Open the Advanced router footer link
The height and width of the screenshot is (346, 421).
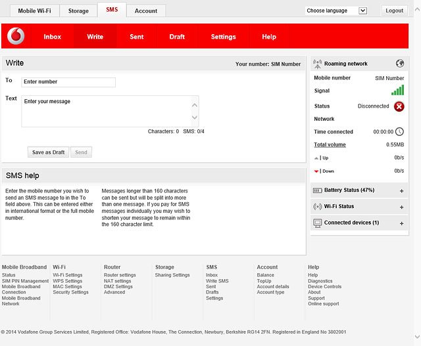pyautogui.click(x=114, y=292)
